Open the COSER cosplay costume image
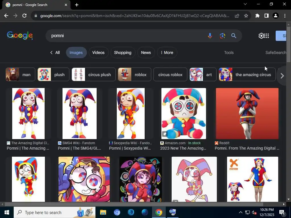291x218 pixels. (253, 179)
